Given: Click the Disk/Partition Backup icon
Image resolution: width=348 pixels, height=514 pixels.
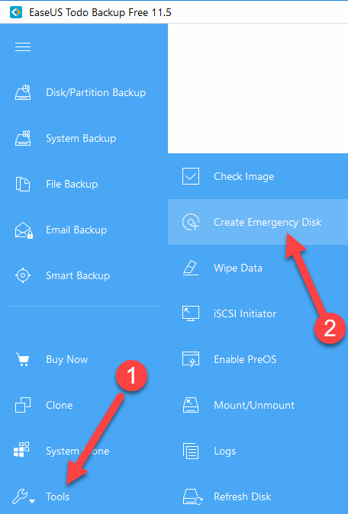Looking at the screenshot, I should [23, 92].
